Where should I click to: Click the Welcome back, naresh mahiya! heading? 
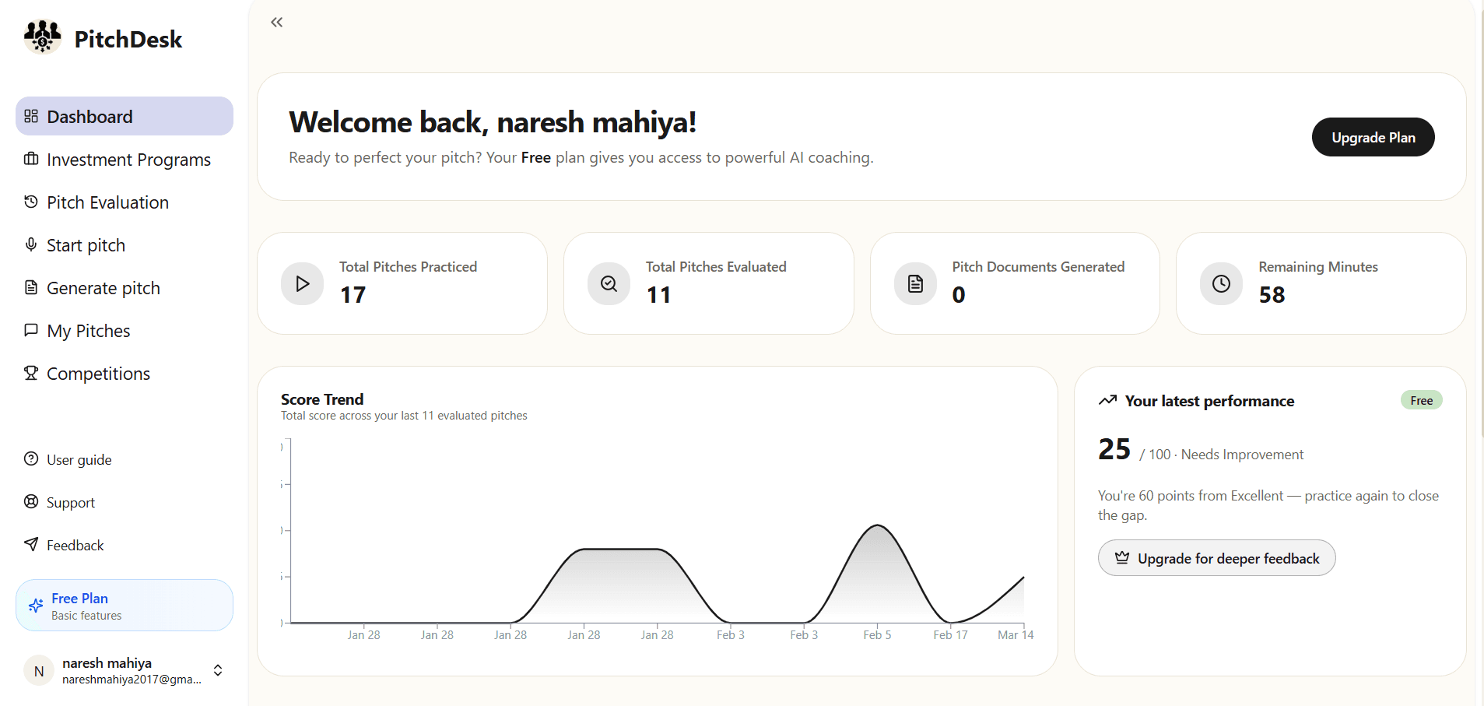point(493,122)
